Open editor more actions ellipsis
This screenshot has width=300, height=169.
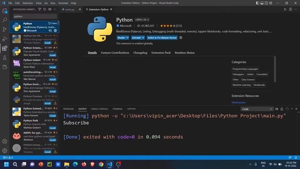click(296, 9)
